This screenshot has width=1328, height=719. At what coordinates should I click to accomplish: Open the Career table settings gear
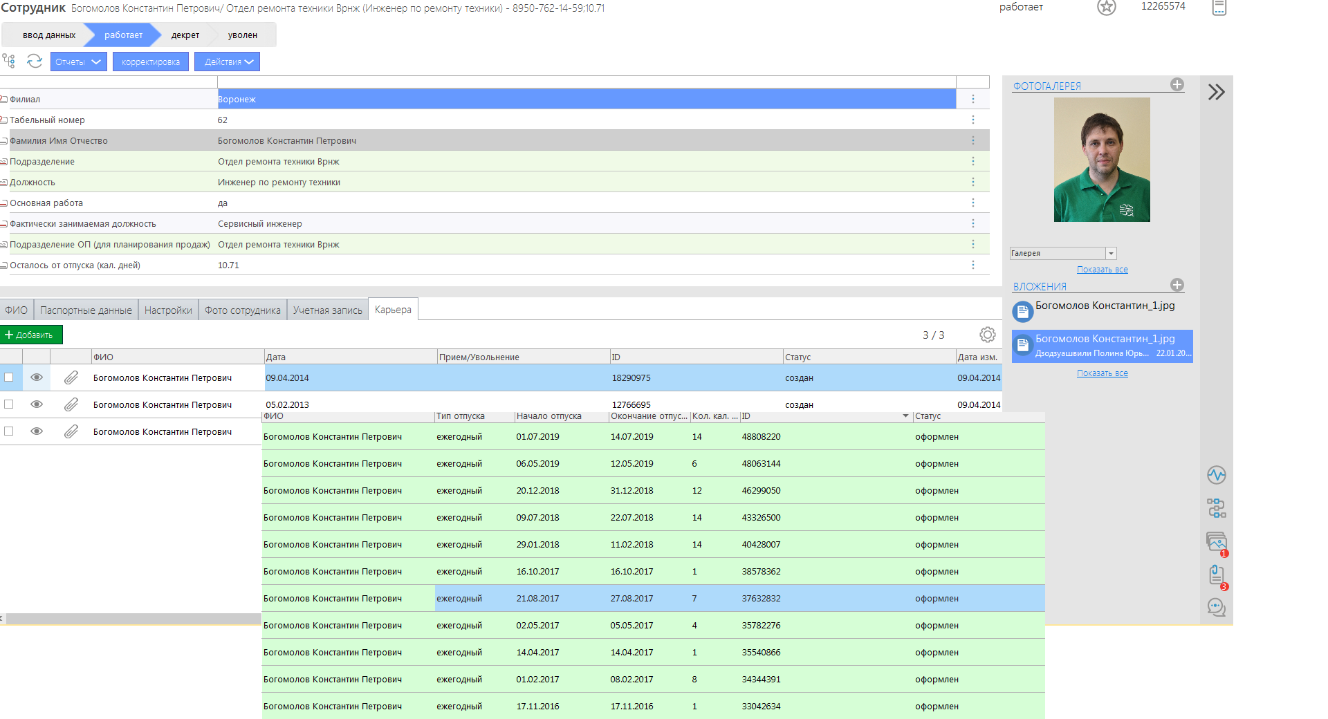pos(987,335)
